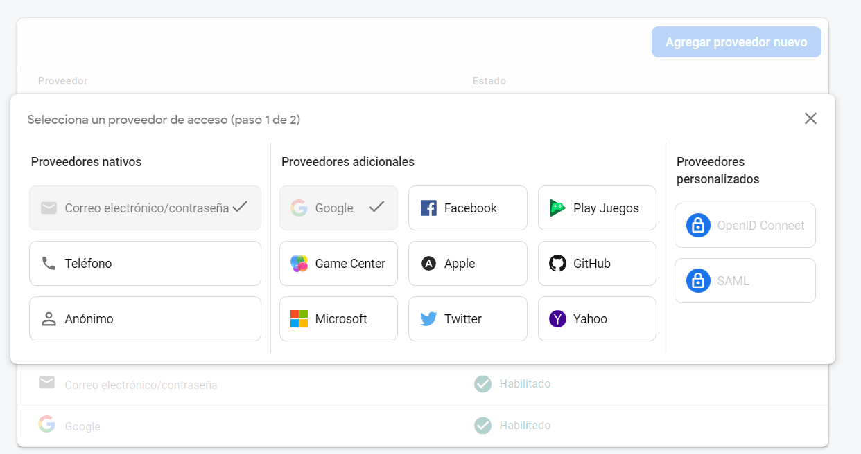Click Google logo in background table row
Screen dimensions: 861x454
pyautogui.click(x=46, y=424)
